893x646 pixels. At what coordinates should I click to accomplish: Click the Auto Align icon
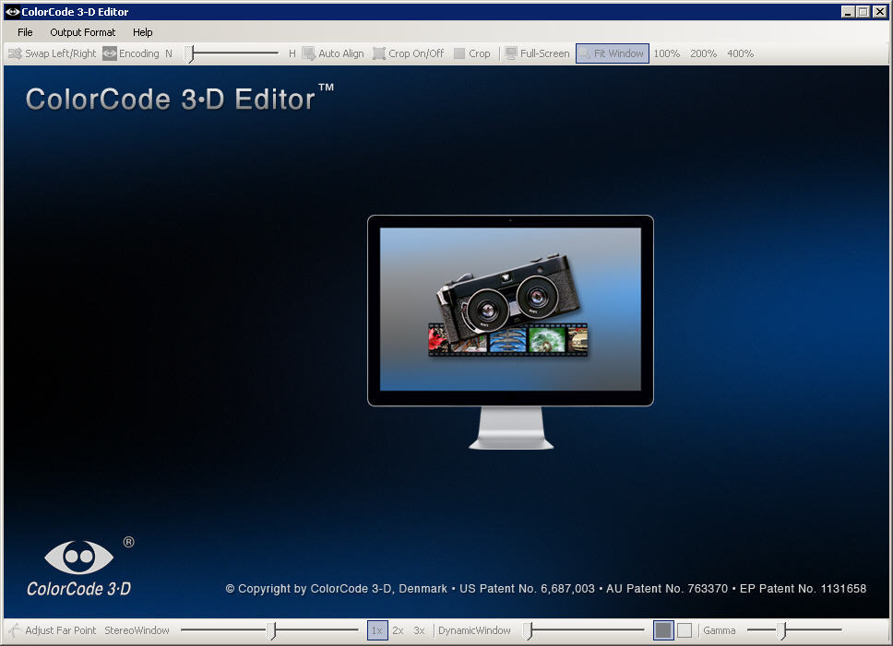[309, 53]
